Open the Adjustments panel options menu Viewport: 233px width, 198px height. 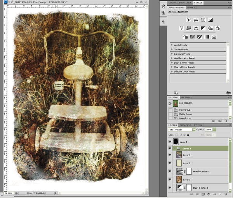point(230,7)
